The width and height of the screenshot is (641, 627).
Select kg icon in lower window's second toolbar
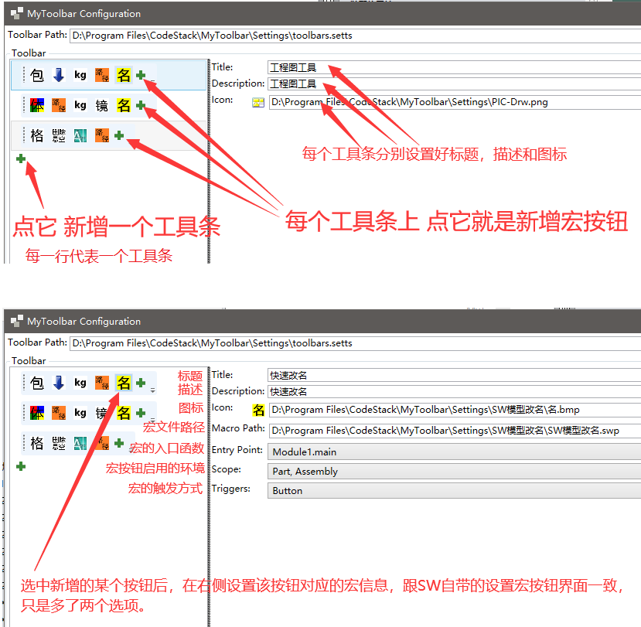pyautogui.click(x=80, y=413)
